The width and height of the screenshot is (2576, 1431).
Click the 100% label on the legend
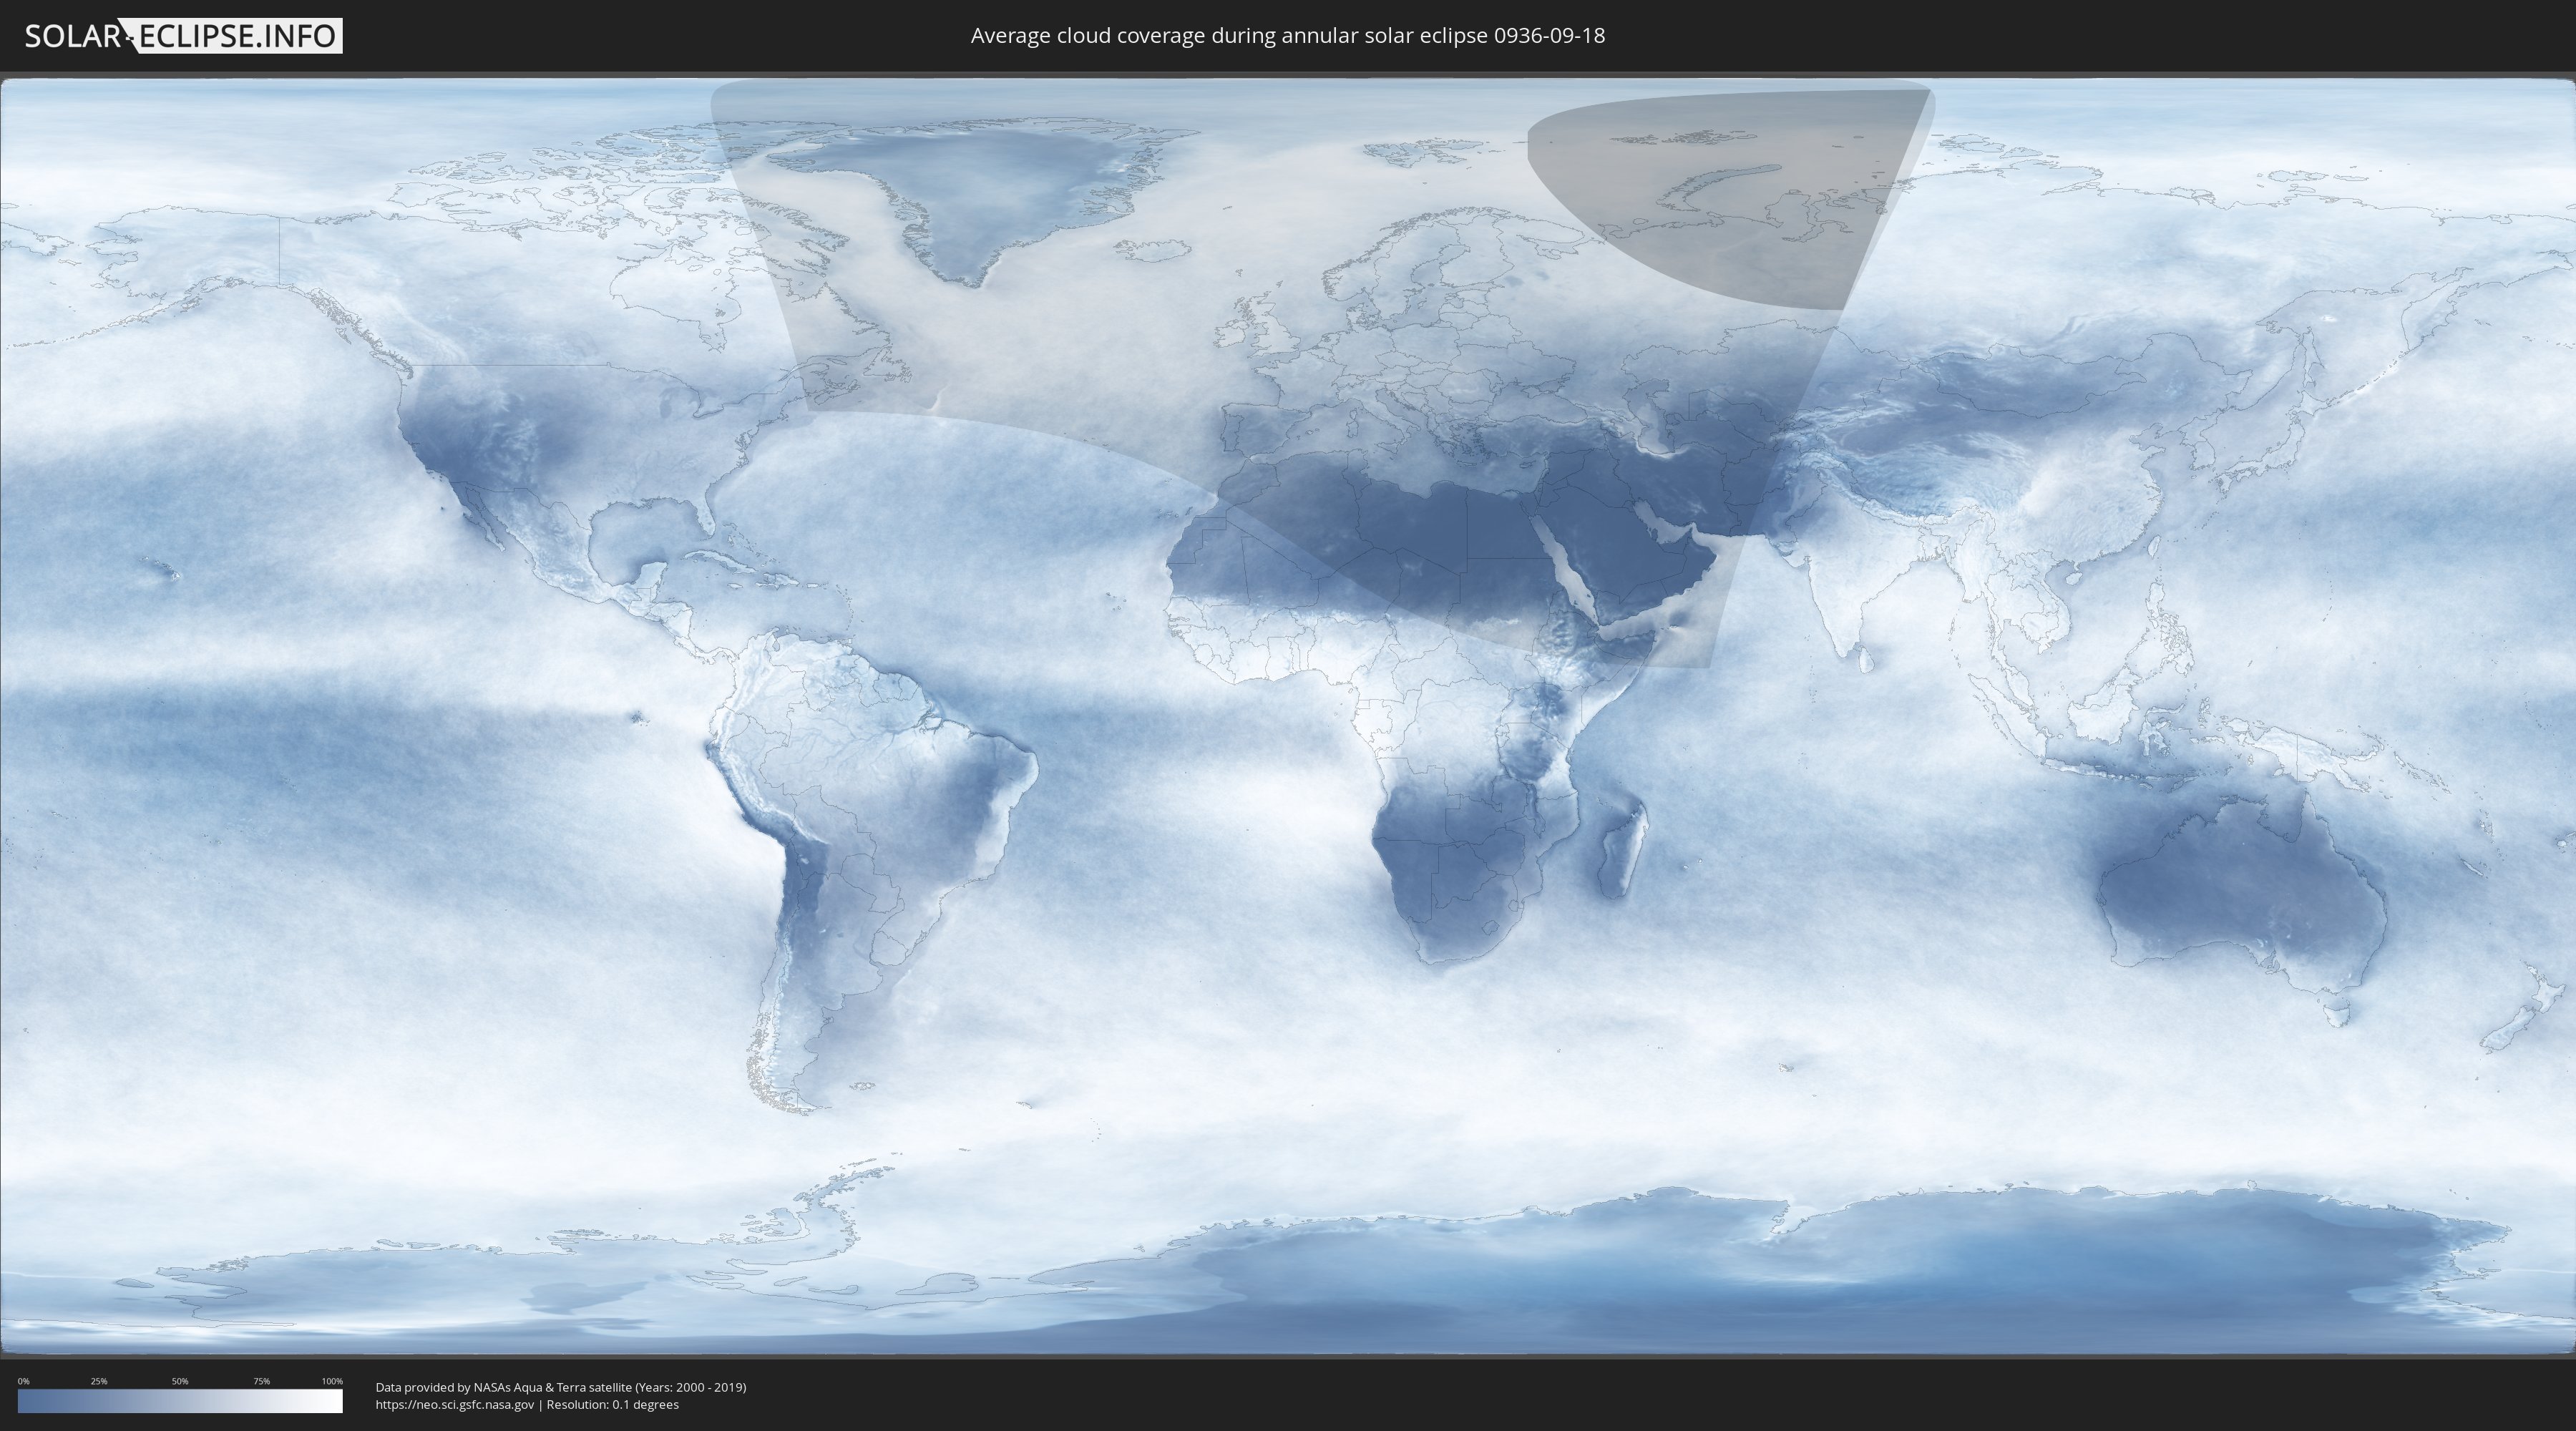click(x=332, y=1381)
